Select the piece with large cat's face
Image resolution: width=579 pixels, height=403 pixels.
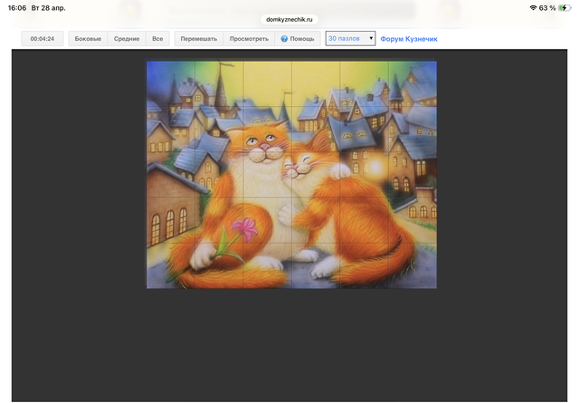261,142
